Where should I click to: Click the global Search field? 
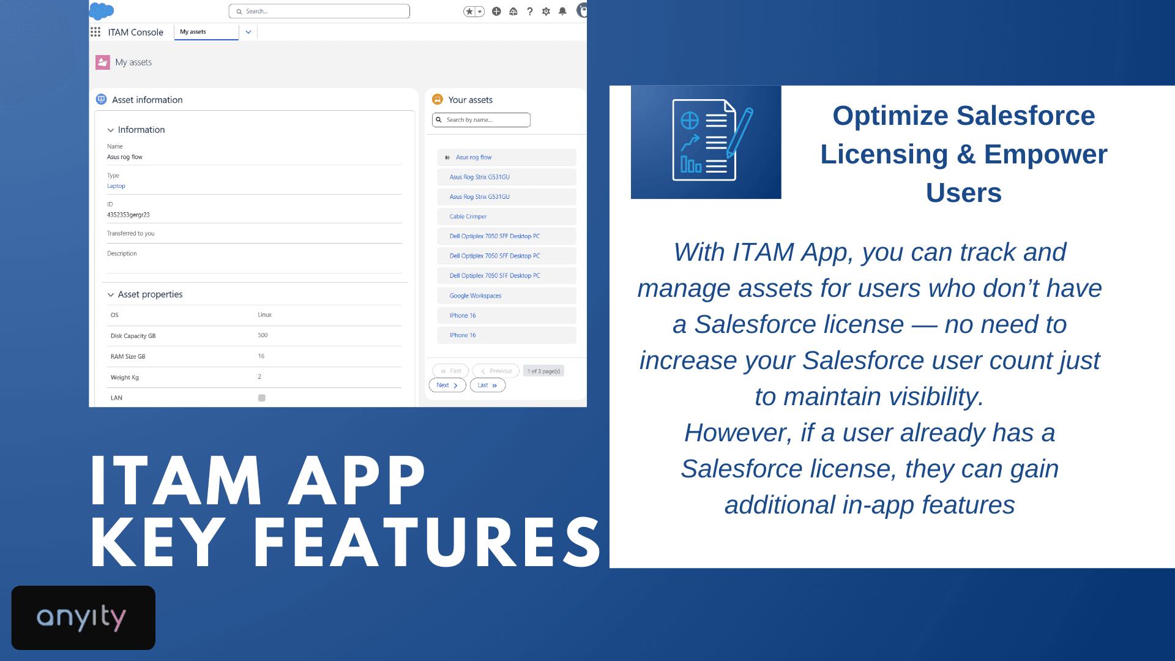(319, 11)
